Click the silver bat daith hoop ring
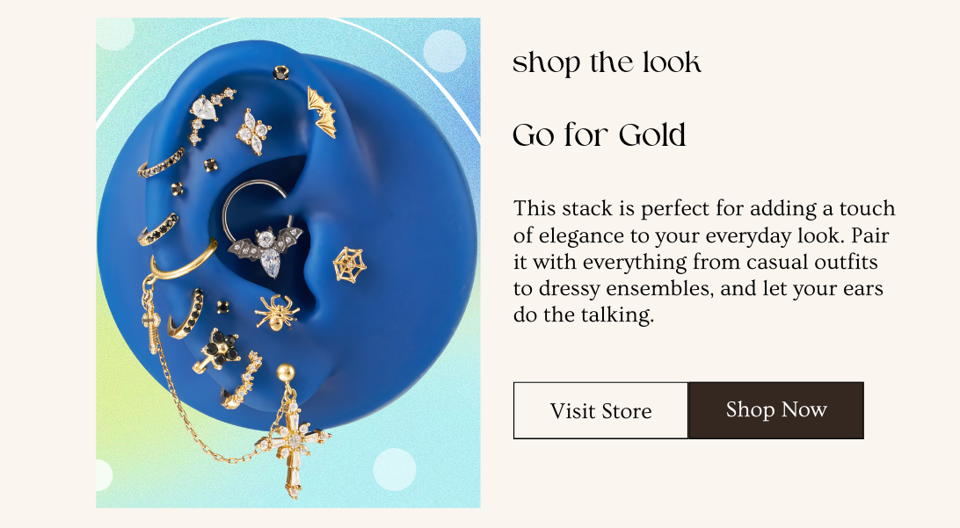The width and height of the screenshot is (960, 528). pyautogui.click(x=261, y=228)
